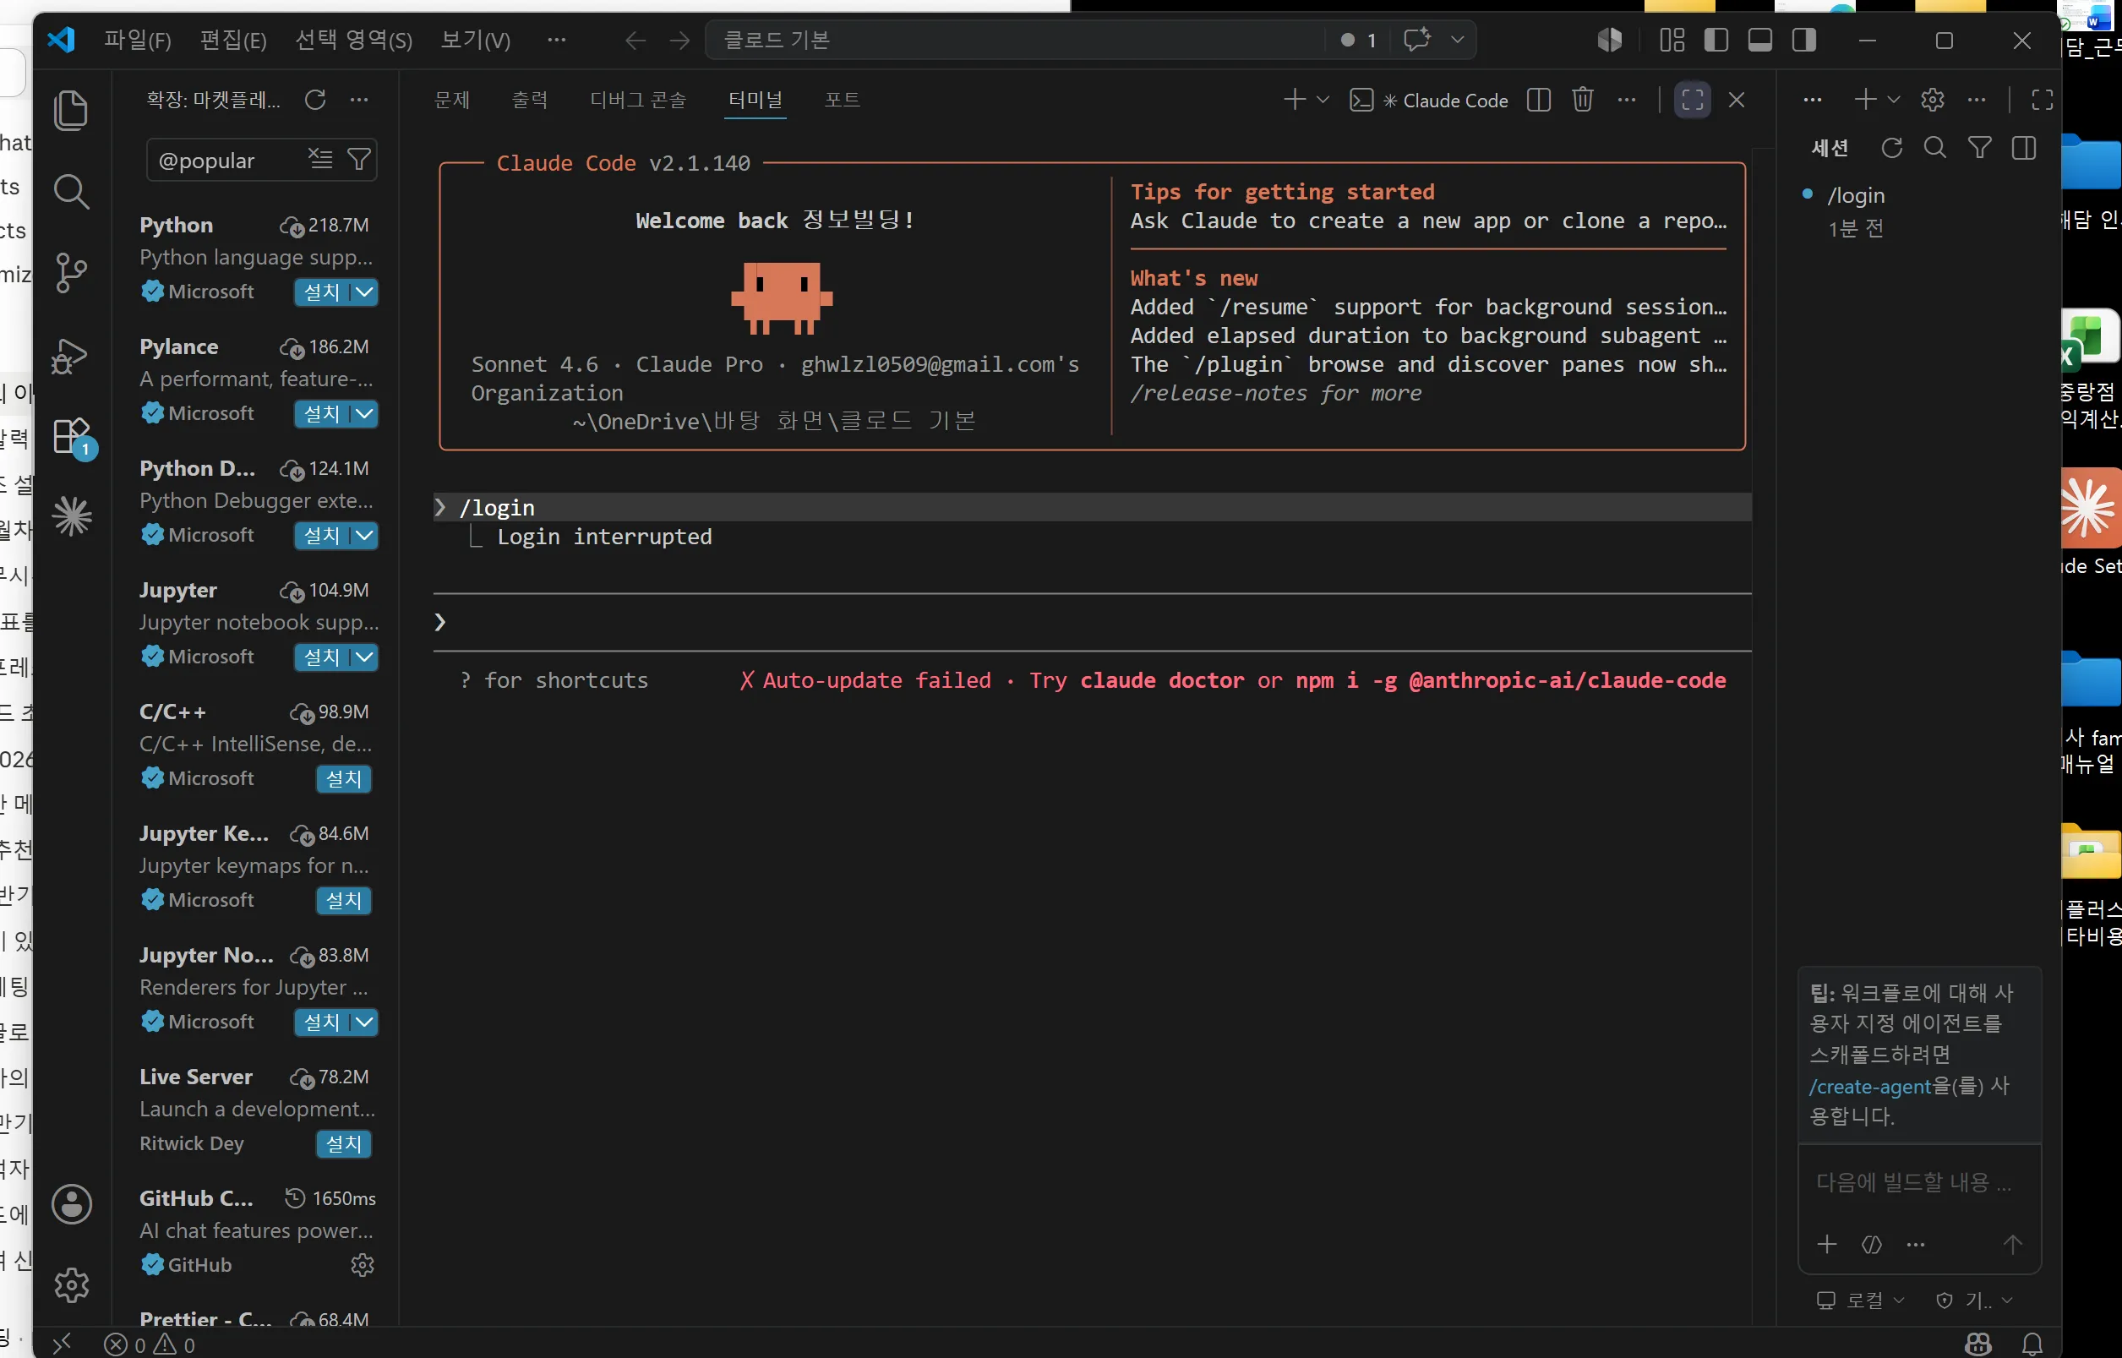
Task: Toggle the bottom panel layout
Action: coord(1759,41)
